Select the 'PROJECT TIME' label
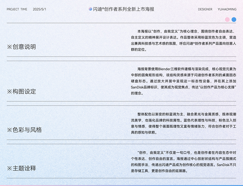Image resolution: width=243 pixels, height=186 pixels. (x=17, y=9)
